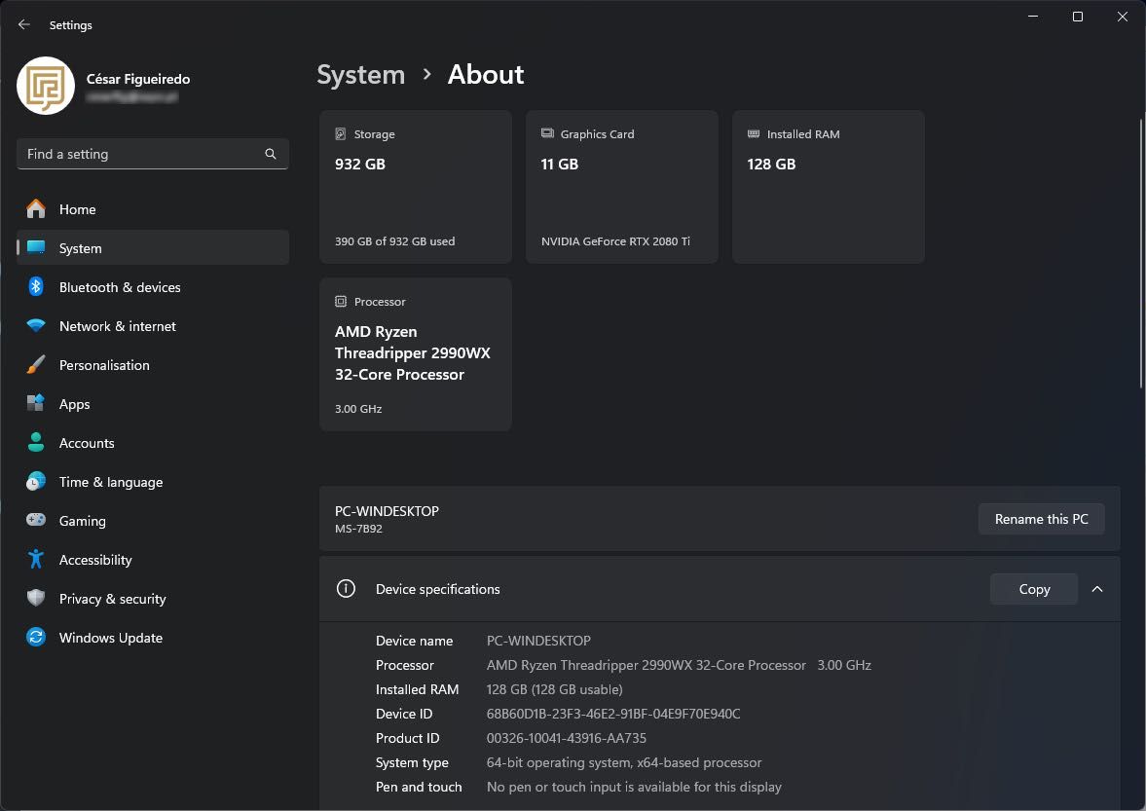Open the Installed RAM tile

829,187
